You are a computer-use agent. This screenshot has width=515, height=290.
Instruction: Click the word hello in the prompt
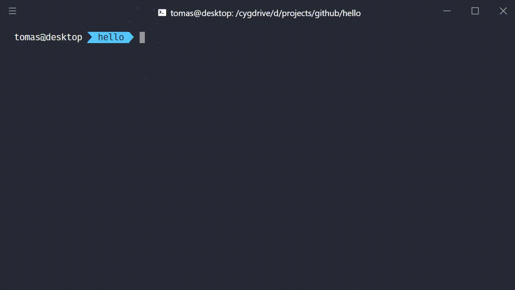(x=111, y=37)
